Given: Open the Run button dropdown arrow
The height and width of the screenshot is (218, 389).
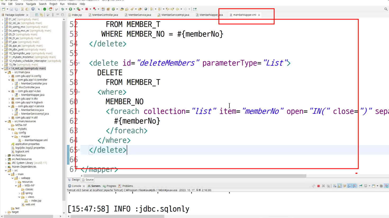Looking at the screenshot, I should pyautogui.click(x=74, y=9).
